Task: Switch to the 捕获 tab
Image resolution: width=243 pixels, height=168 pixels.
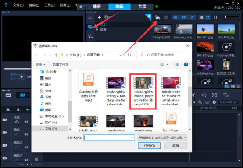Action: pos(97,7)
